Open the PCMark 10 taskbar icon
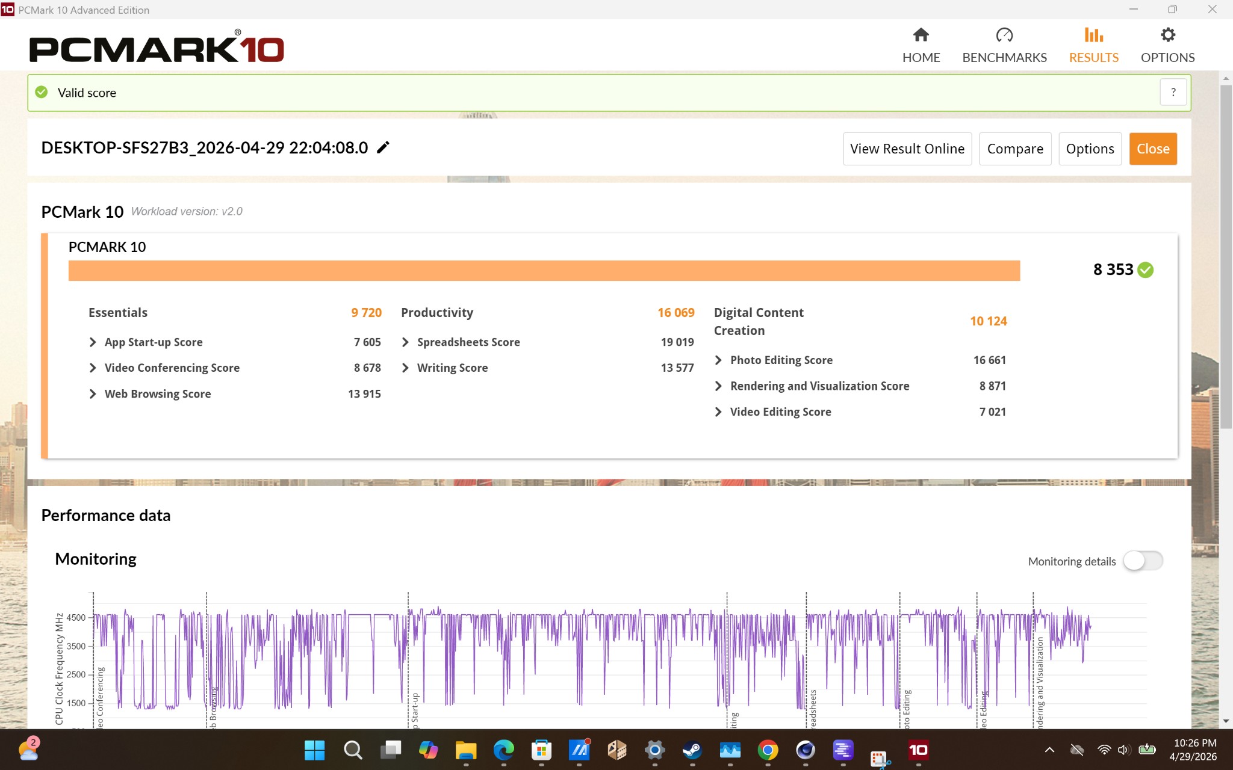This screenshot has height=770, width=1233. (x=918, y=750)
